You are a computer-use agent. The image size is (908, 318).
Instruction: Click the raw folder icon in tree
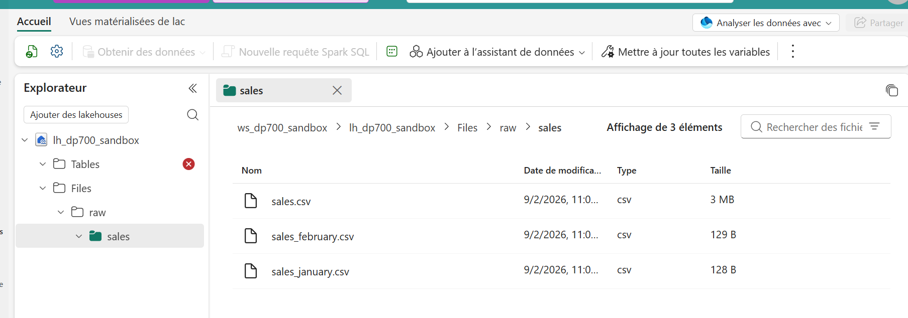point(77,212)
